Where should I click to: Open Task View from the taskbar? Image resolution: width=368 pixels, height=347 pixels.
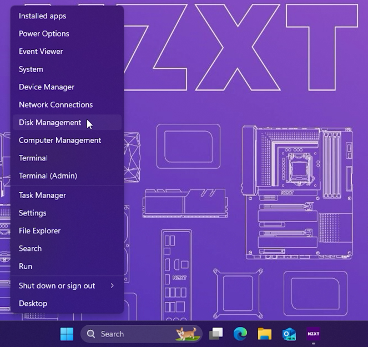point(216,334)
